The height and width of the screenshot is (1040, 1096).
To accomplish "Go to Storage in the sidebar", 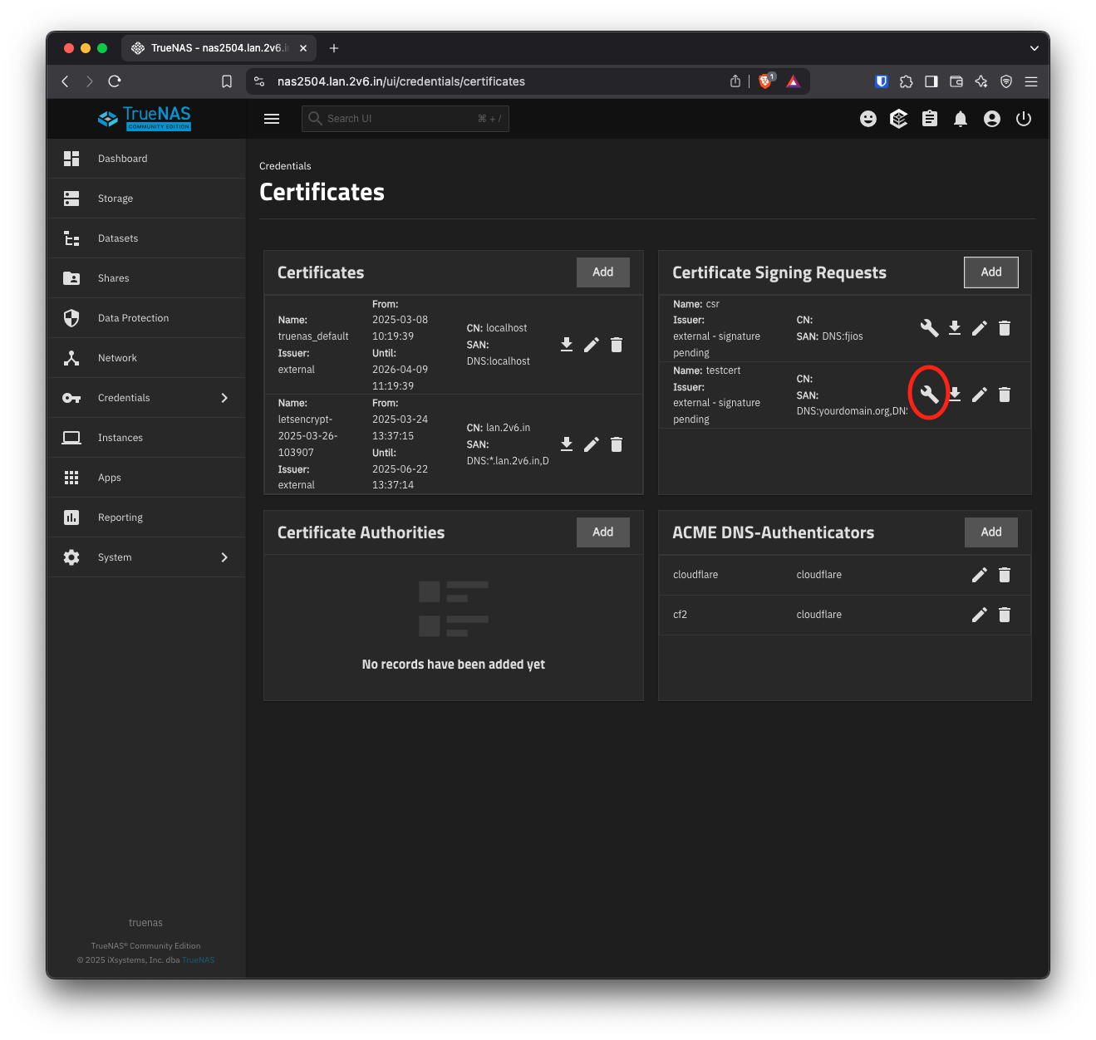I will pos(146,199).
